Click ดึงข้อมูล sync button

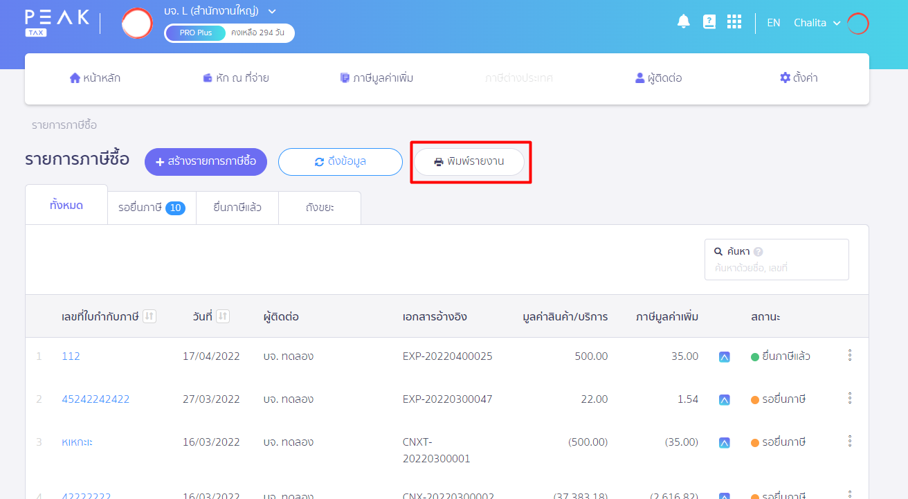340,162
